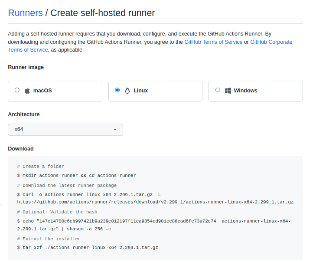Click '# Download the latest runner package' comment
This screenshot has width=316, height=262.
click(x=67, y=185)
